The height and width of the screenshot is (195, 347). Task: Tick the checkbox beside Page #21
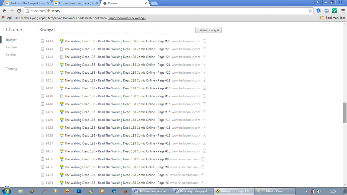[x=43, y=65]
